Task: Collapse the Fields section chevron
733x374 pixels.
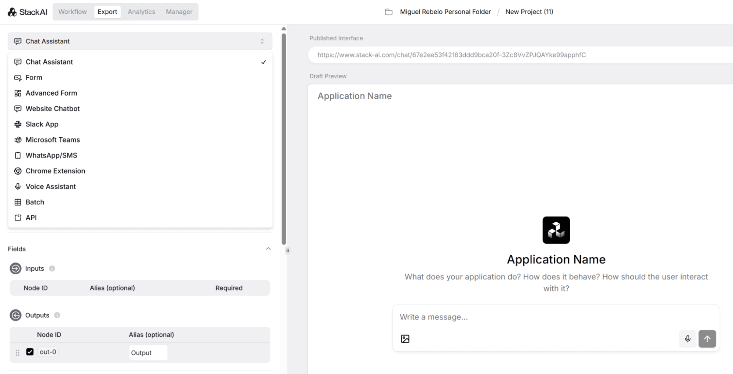Action: [x=268, y=249]
